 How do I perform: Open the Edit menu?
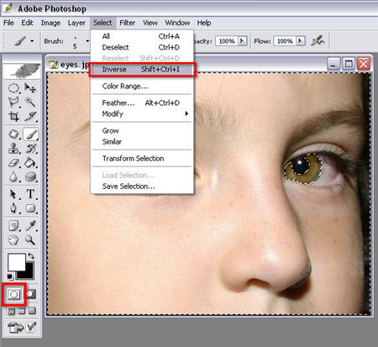(27, 23)
